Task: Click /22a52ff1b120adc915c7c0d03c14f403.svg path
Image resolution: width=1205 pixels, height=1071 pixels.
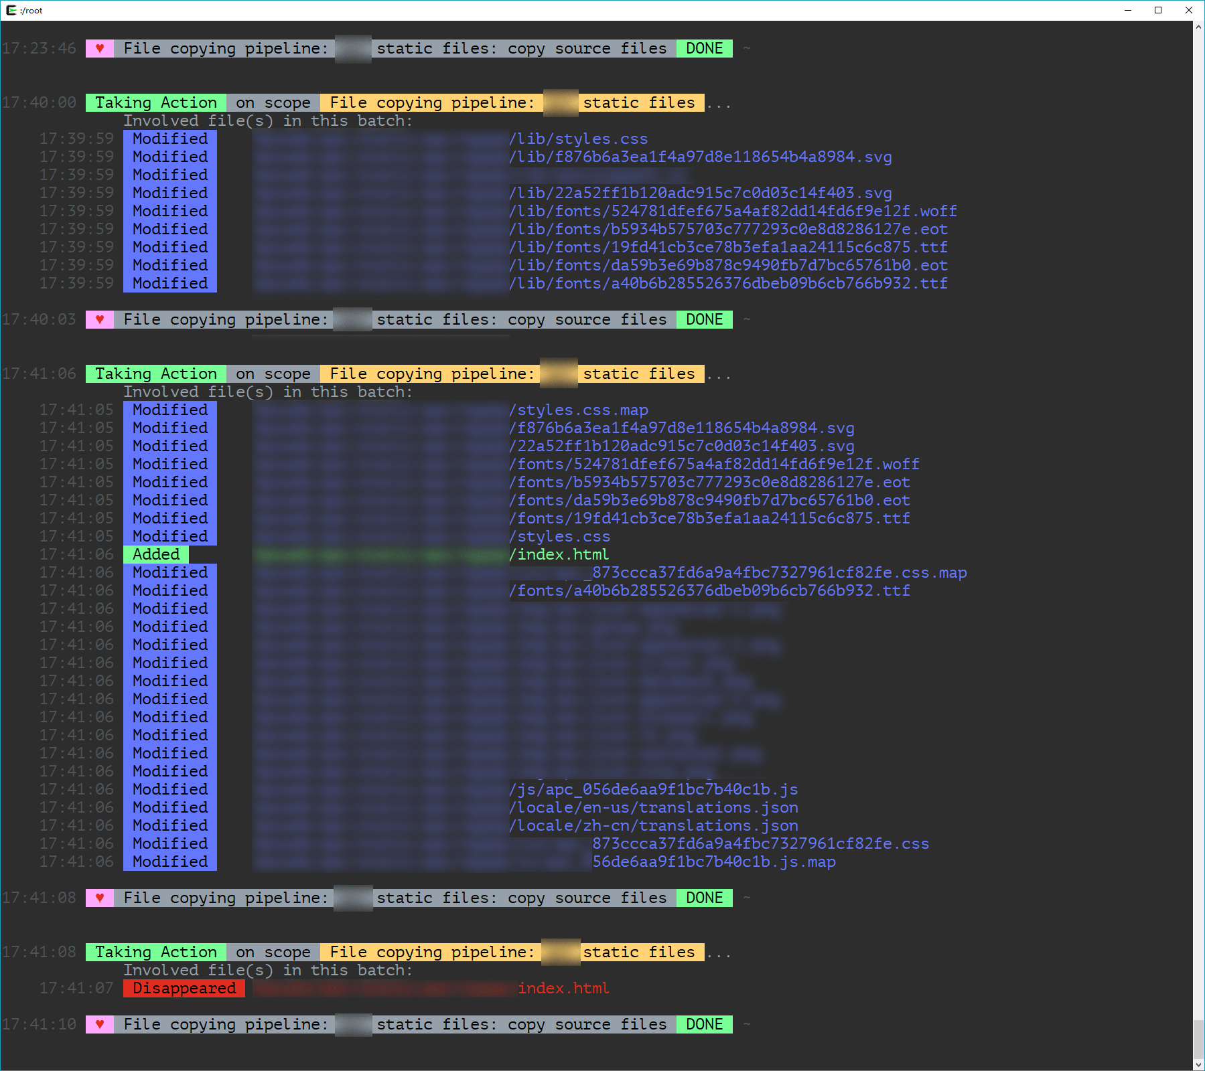Action: 681,446
